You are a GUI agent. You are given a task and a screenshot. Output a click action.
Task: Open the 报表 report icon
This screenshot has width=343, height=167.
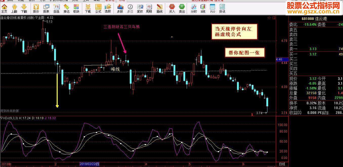point(46,8)
